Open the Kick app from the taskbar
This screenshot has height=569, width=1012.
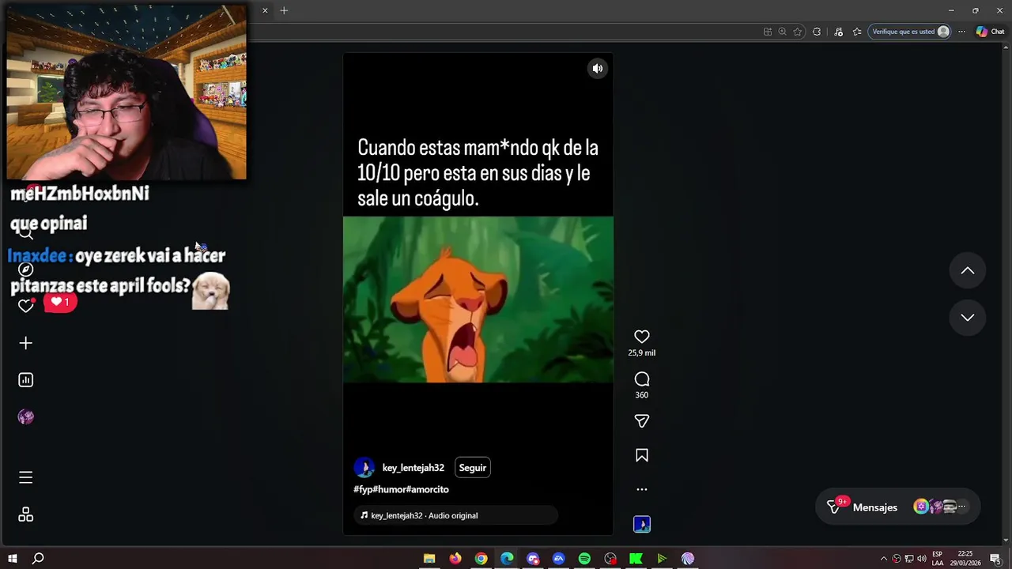pos(636,559)
